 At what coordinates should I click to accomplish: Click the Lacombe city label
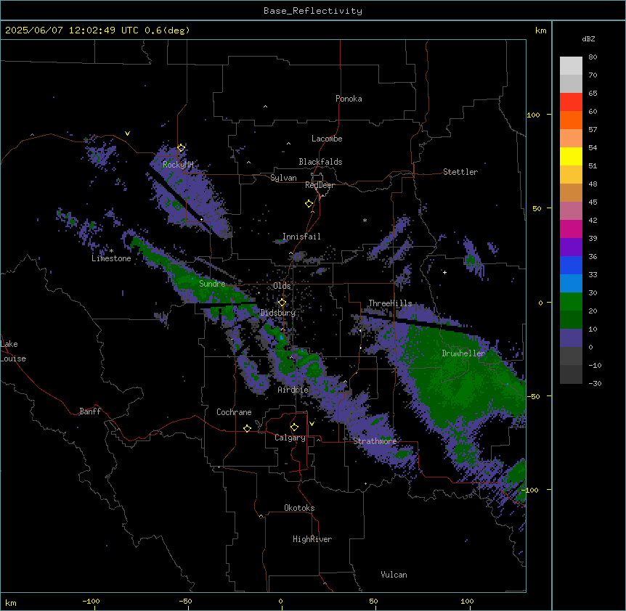tap(327, 139)
